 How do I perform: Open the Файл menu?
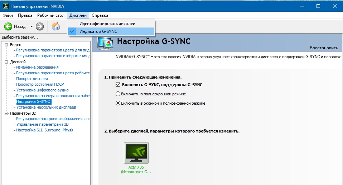[x=8, y=15]
